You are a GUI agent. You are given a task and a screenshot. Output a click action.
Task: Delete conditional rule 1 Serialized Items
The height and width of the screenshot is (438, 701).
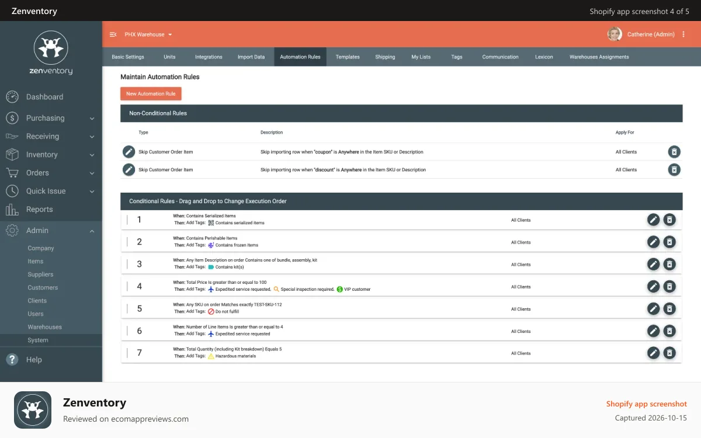670,220
